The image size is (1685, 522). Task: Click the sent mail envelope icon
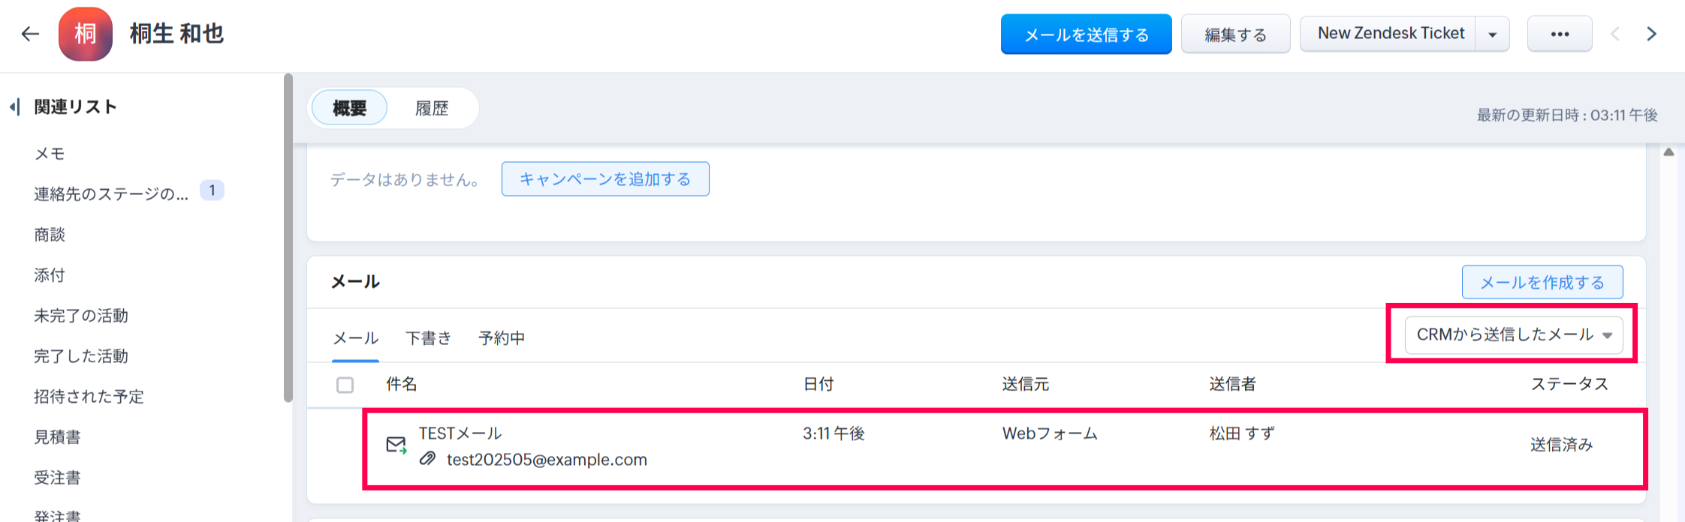point(396,445)
